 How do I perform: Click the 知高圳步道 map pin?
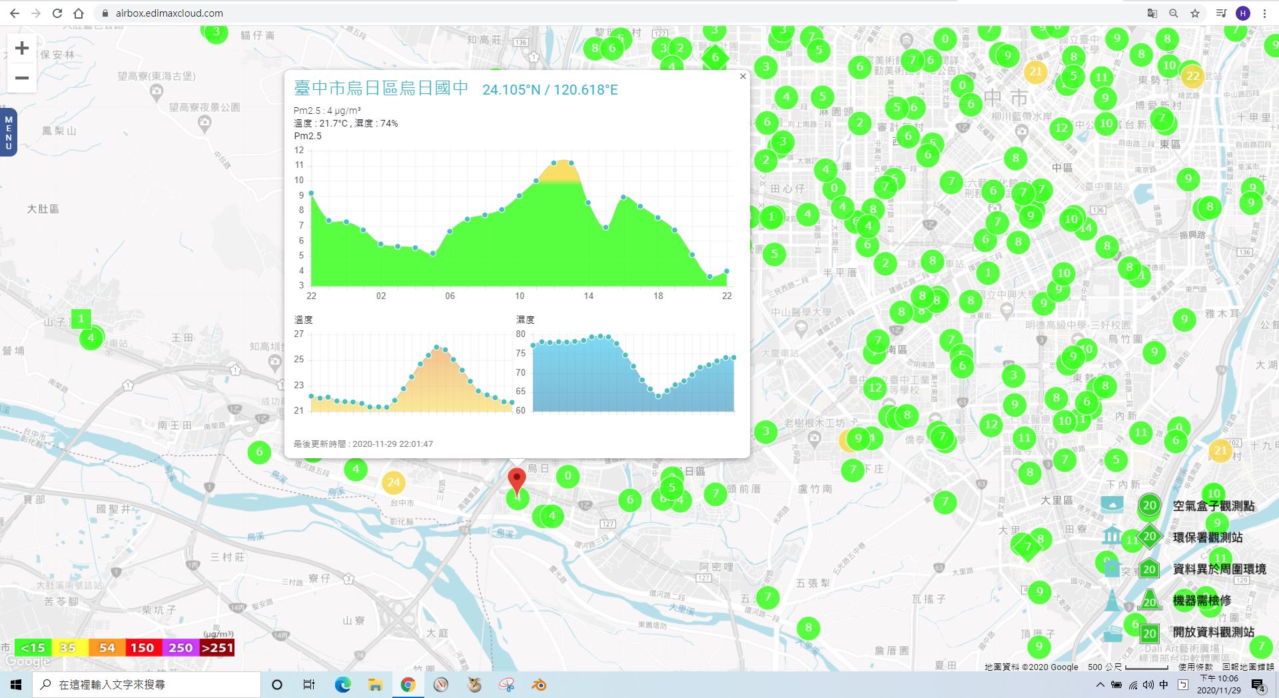point(274,362)
